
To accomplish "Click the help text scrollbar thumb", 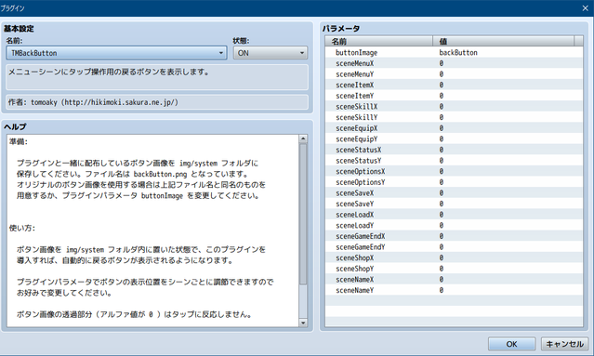I will click(x=303, y=214).
